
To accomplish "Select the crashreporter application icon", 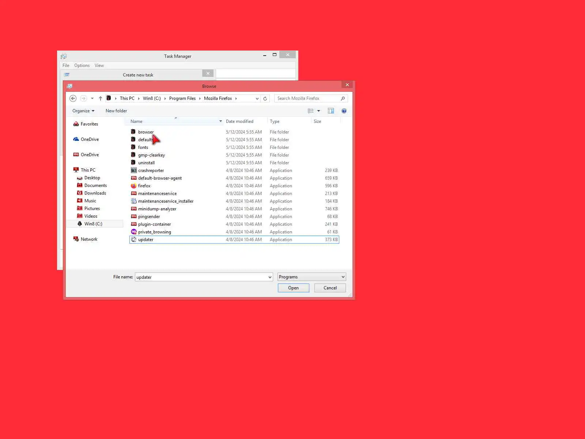I will click(133, 170).
